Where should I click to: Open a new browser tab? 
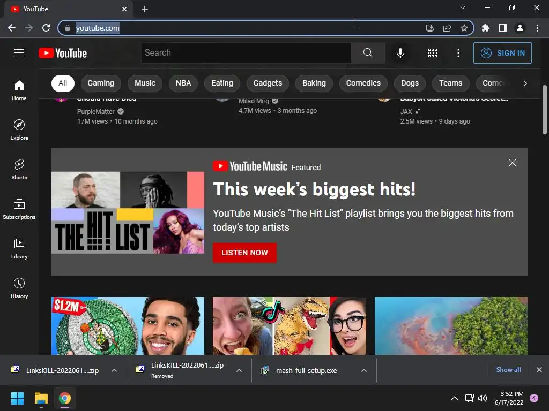pyautogui.click(x=145, y=9)
